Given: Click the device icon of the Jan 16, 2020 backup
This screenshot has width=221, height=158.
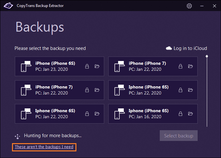Looking at the screenshot, I should [120, 114].
